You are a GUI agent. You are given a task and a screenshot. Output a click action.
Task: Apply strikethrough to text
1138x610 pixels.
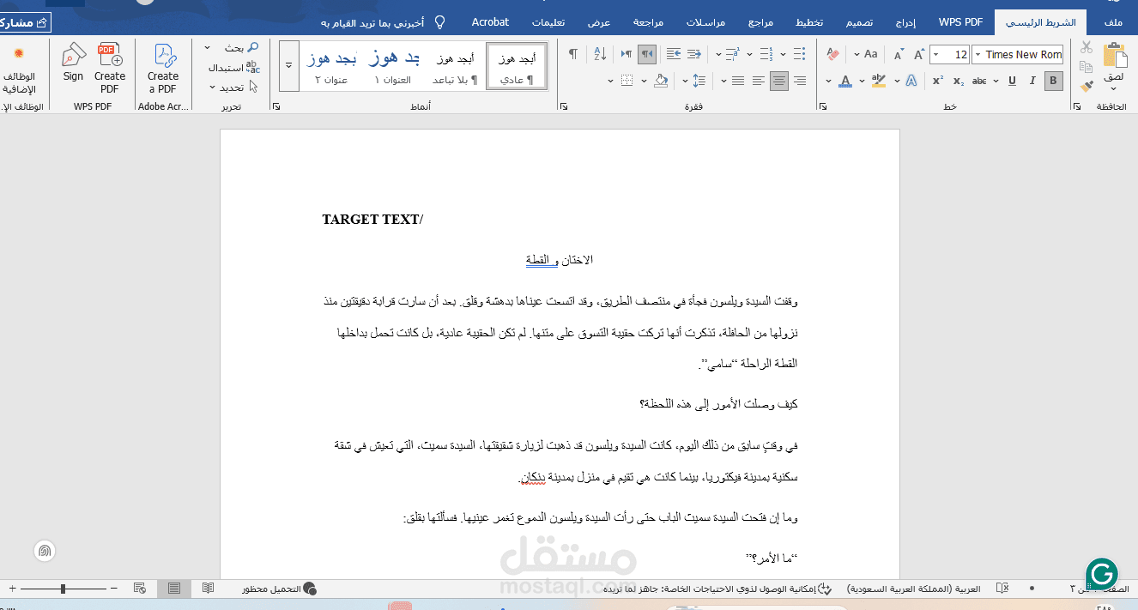pos(979,81)
